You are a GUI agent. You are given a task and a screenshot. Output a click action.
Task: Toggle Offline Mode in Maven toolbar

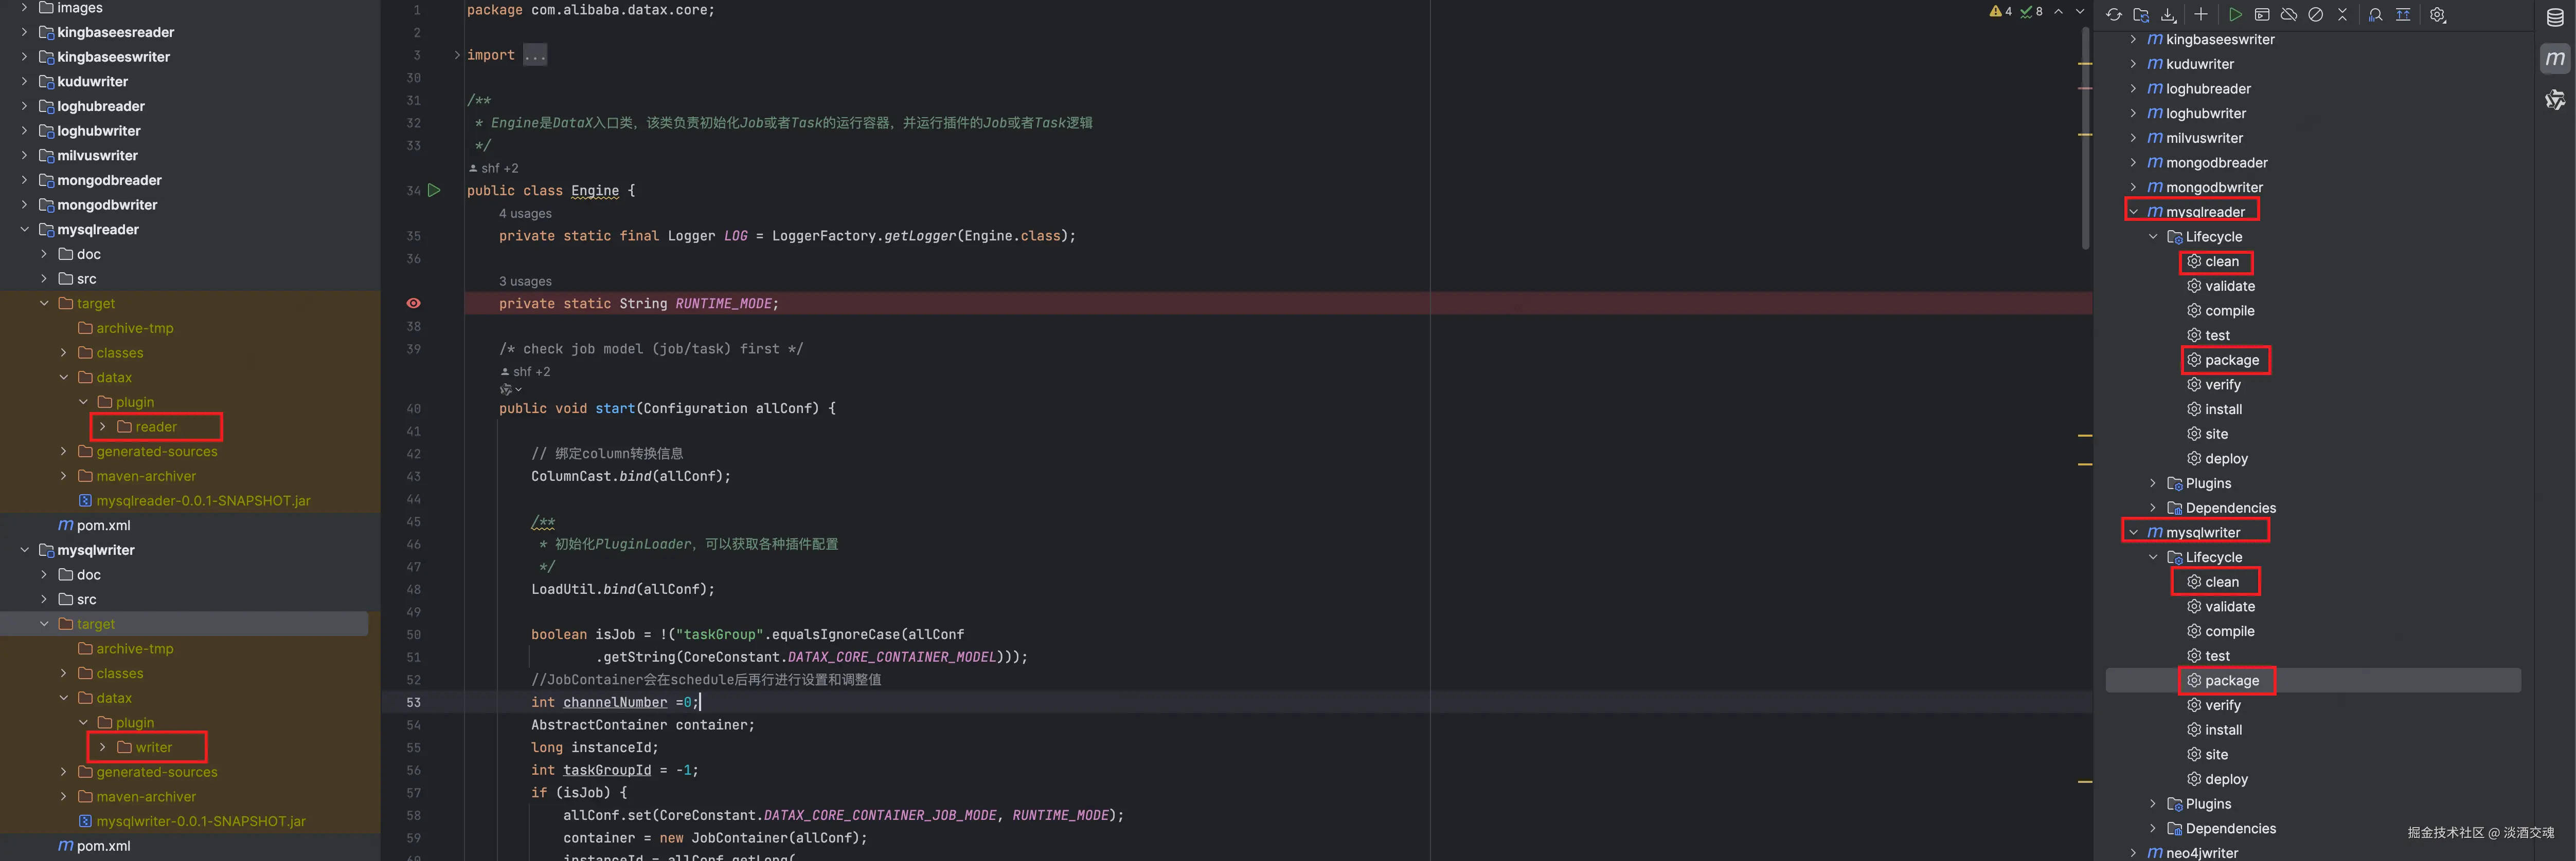click(x=2289, y=14)
